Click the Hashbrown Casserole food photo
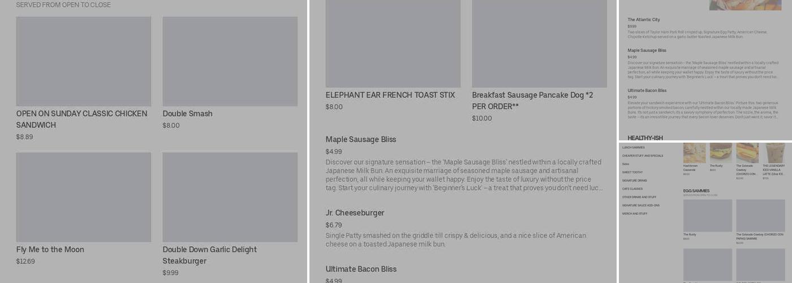The height and width of the screenshot is (283, 792). tap(694, 153)
